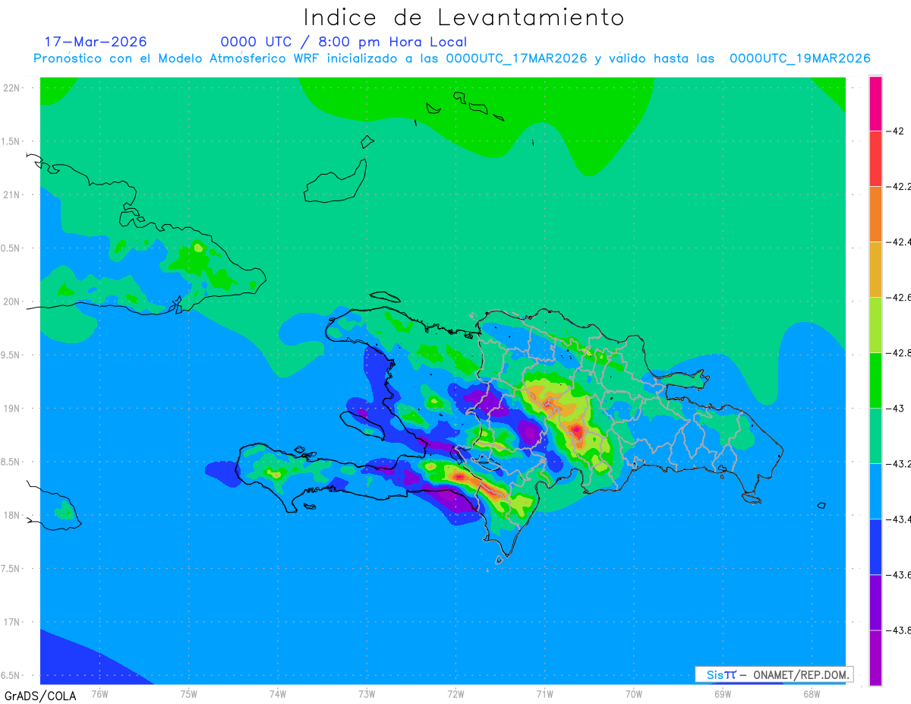
Task: Click the lime green swatch in the color scale
Action: (x=875, y=325)
